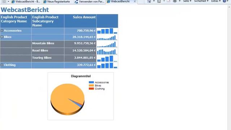Close the active WebcastBericht tab

click(135, 1)
